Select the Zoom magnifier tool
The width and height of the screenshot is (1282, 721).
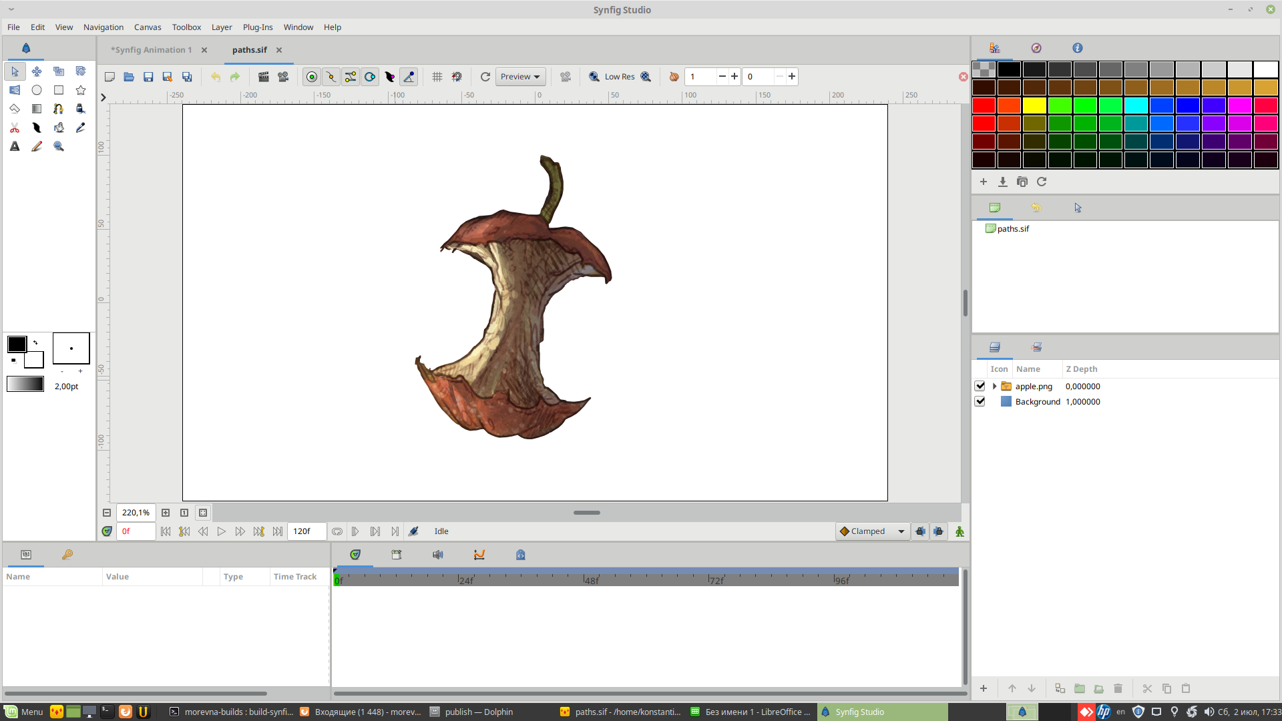click(59, 146)
